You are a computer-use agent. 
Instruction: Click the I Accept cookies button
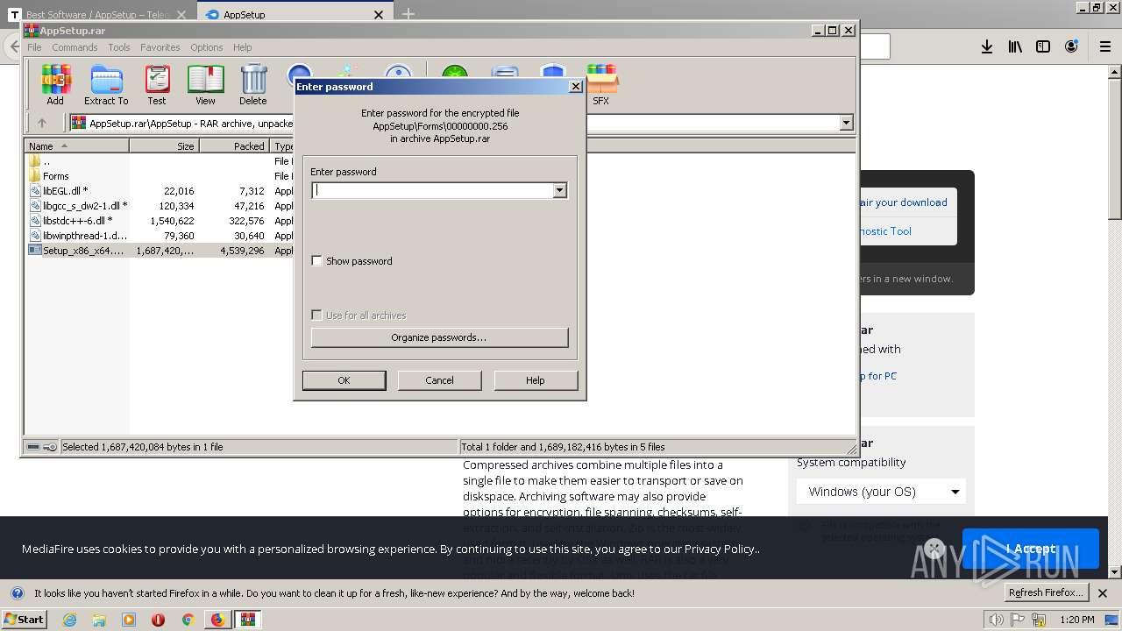coord(1031,549)
